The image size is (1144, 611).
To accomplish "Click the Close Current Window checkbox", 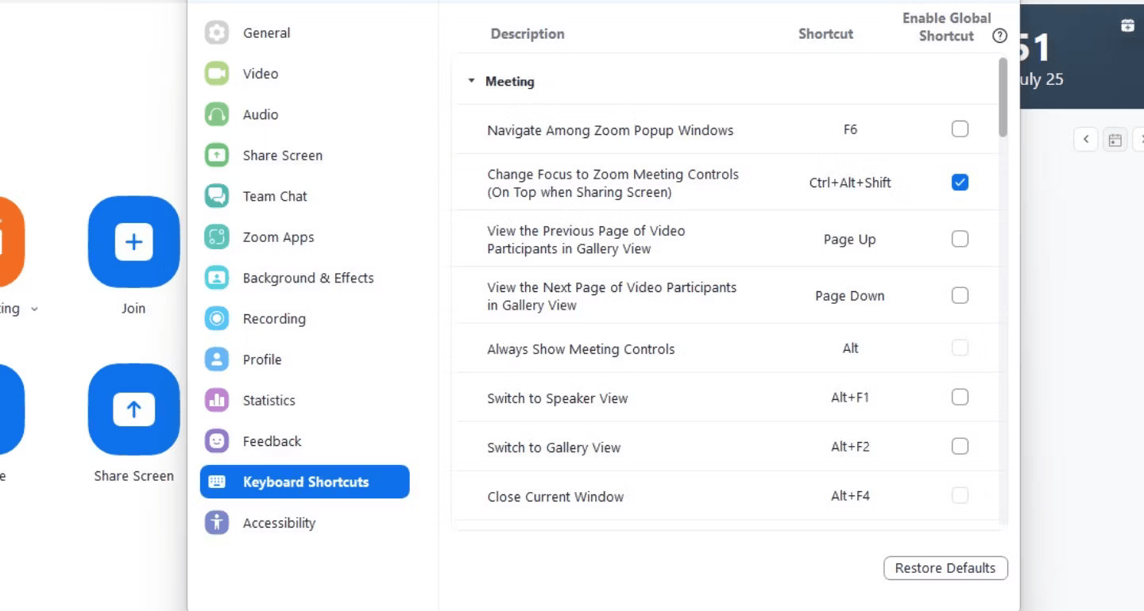I will pos(960,495).
